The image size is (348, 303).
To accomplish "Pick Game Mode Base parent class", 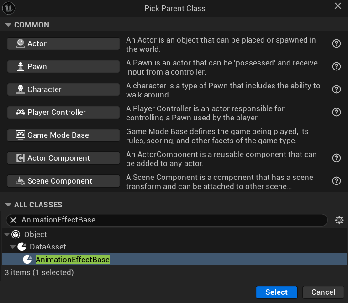I will (63, 135).
